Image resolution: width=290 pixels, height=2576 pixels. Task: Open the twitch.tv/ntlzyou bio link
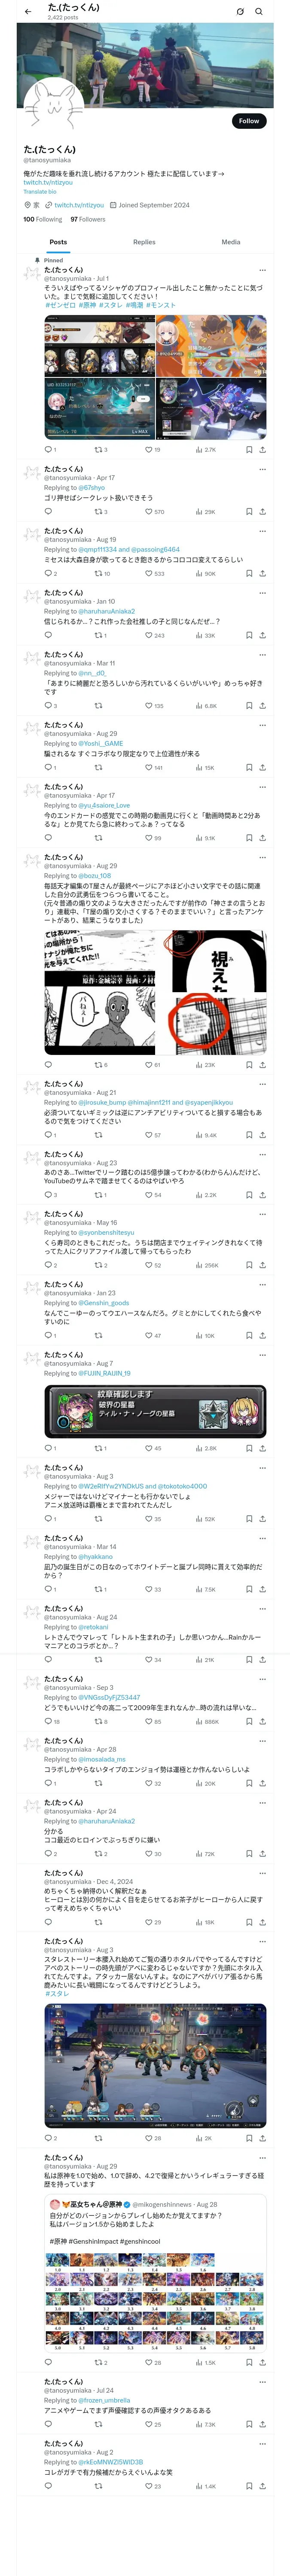click(x=48, y=183)
